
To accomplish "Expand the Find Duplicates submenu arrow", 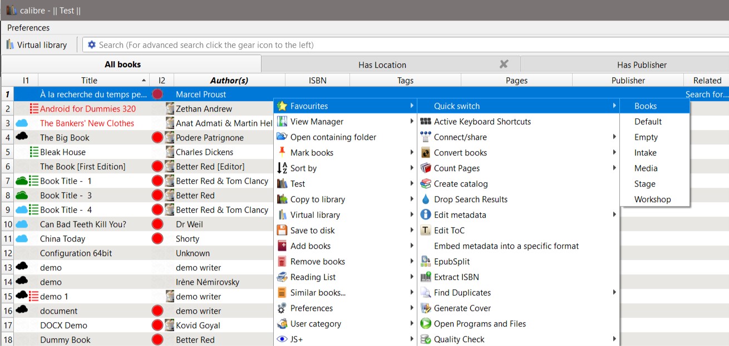I will [614, 293].
